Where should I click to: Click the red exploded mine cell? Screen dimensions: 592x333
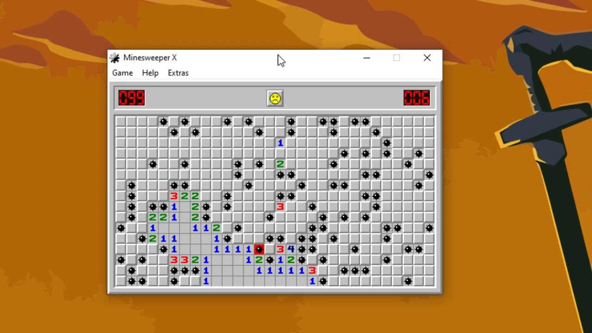(259, 249)
